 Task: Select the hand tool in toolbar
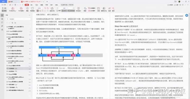pos(4,8)
